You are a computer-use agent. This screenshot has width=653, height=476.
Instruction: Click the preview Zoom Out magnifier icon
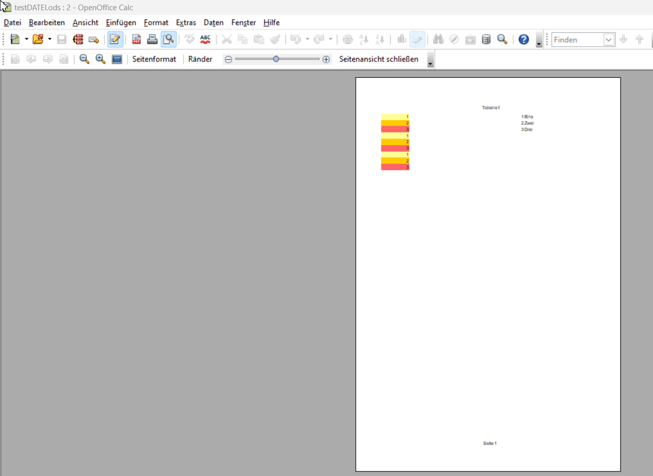(x=84, y=59)
